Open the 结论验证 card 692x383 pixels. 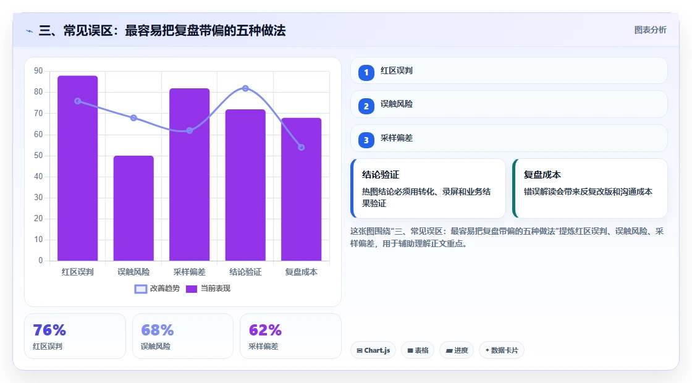(428, 188)
